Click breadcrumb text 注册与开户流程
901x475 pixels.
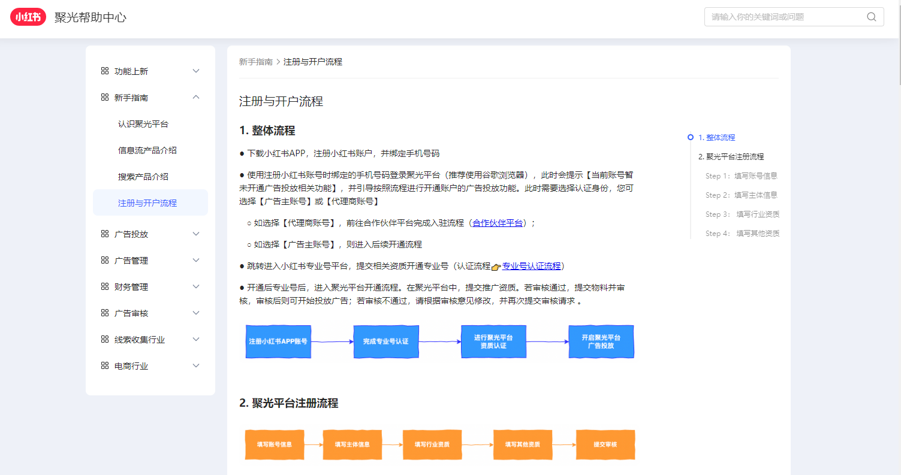313,62
